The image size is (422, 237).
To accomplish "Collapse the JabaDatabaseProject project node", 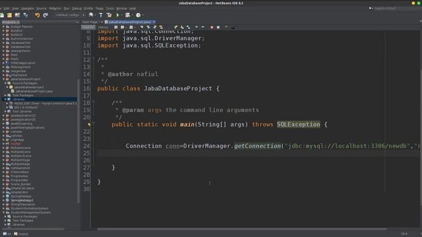I will tap(3, 79).
